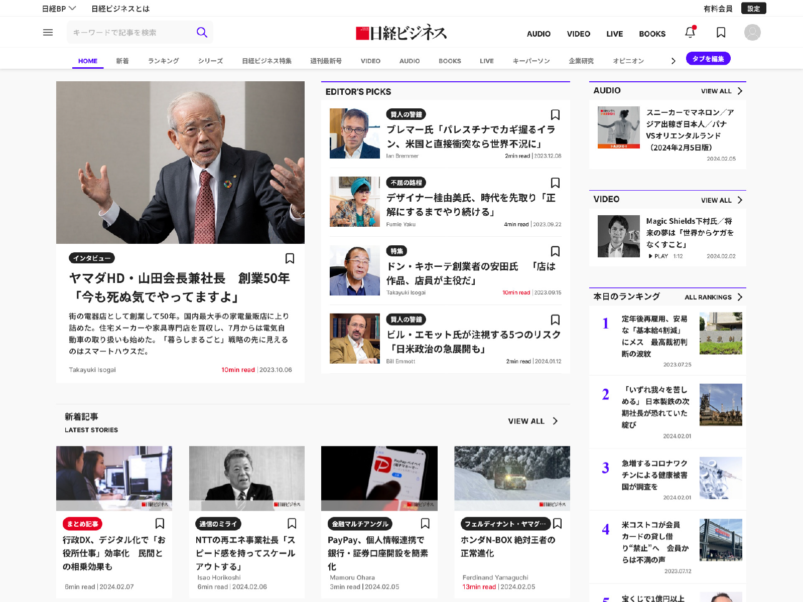Open BOOKS in the header navigation
Screen dimensions: 803x602
pyautogui.click(x=652, y=34)
